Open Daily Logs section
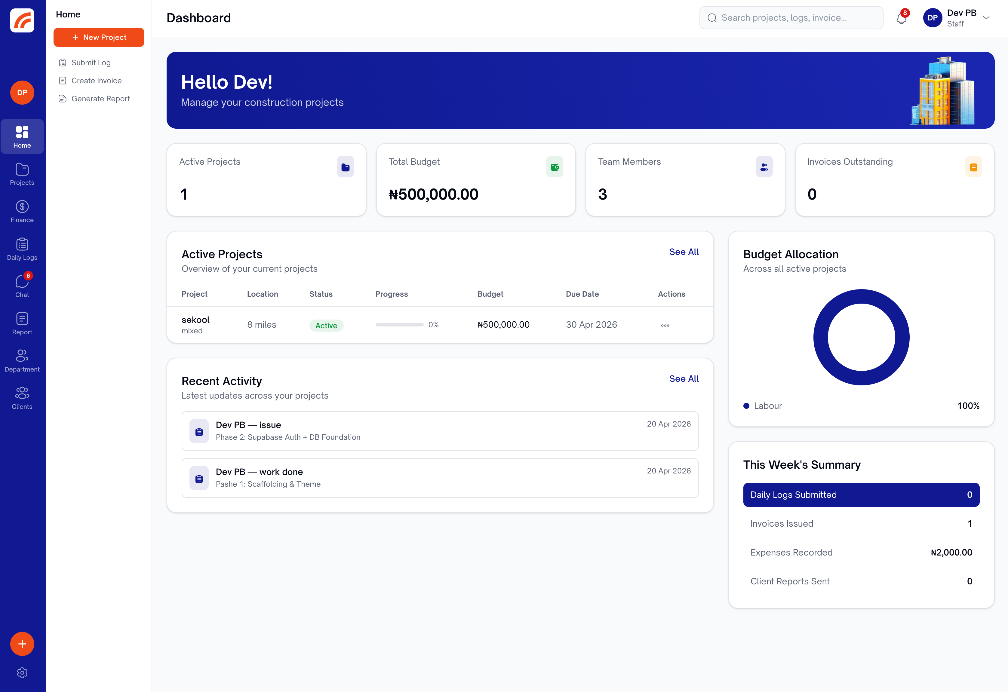Image resolution: width=1008 pixels, height=692 pixels. click(22, 249)
